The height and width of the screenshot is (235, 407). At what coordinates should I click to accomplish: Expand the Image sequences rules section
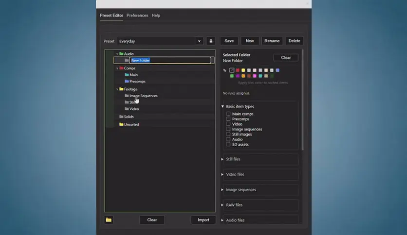pos(222,190)
